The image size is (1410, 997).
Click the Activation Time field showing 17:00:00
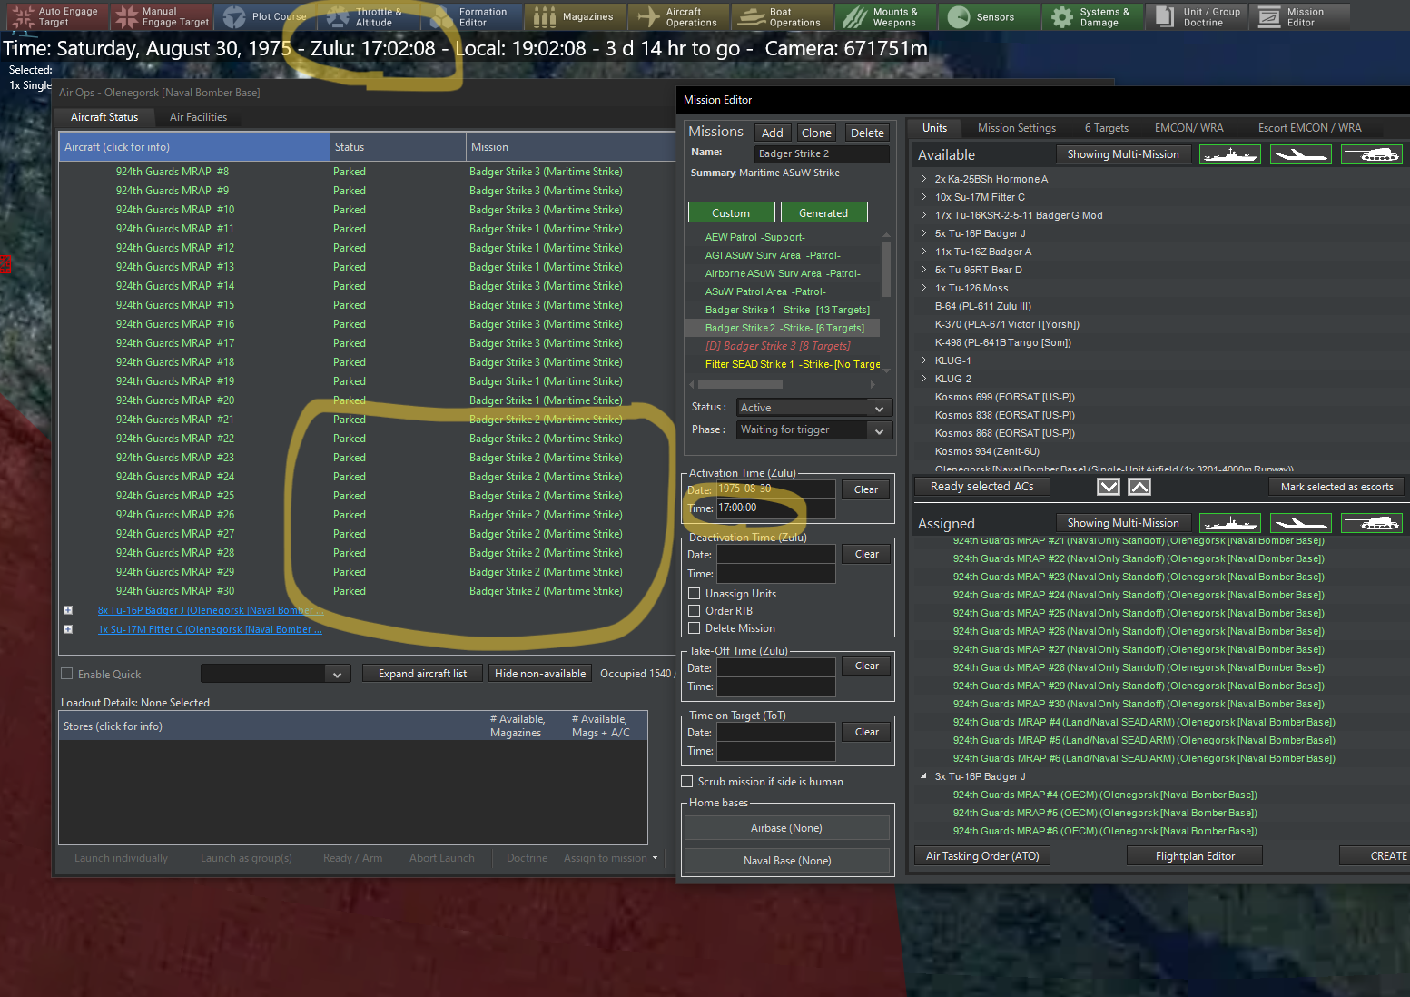click(775, 508)
